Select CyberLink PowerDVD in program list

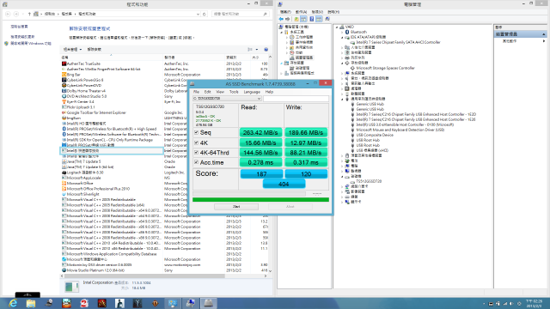(84, 86)
